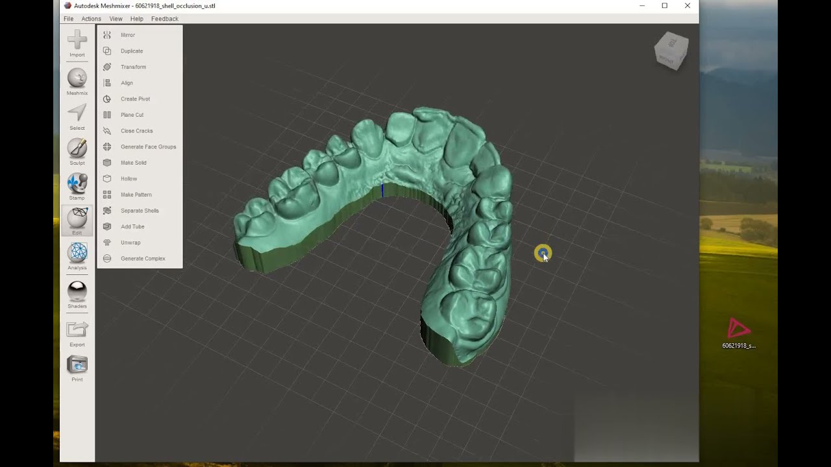
Task: Open the Help menu
Action: tap(136, 19)
